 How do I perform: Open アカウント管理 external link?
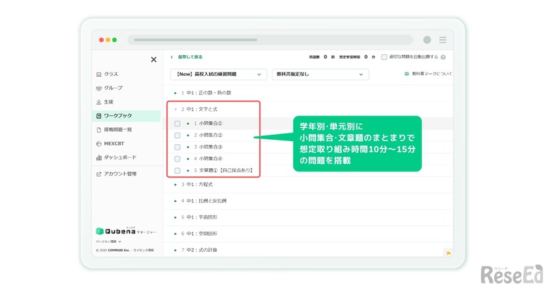pyautogui.click(x=119, y=174)
